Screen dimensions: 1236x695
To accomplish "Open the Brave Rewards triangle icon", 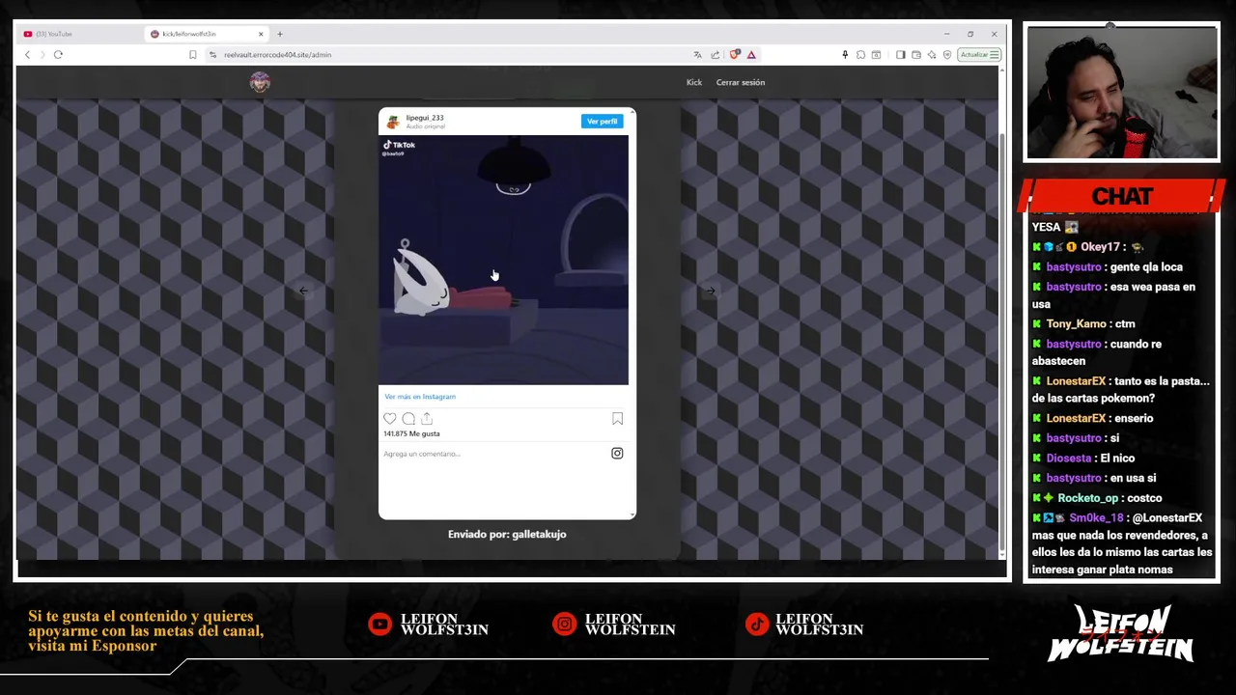I will point(751,55).
